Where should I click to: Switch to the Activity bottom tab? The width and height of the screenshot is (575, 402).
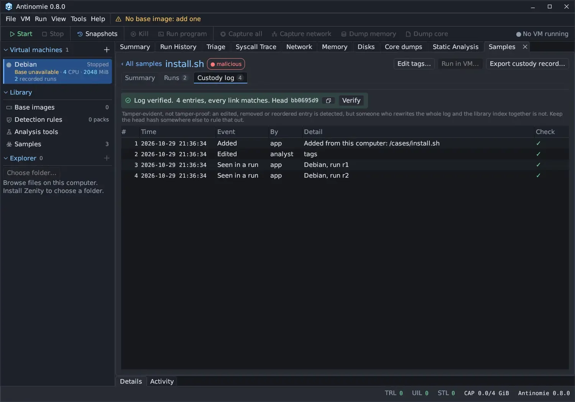tap(162, 381)
